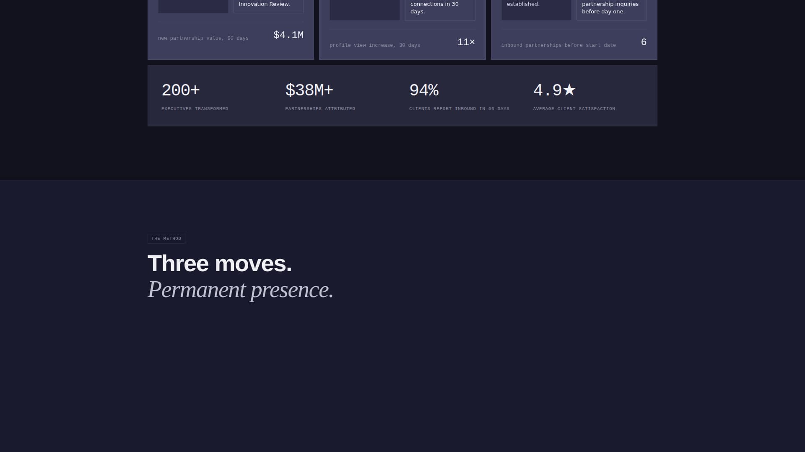Select the THE METHOD badge
805x452 pixels.
[x=166, y=239]
